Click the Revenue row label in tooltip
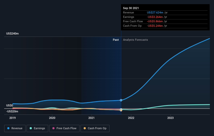Viewport: 214px width, 136px height. coord(129,12)
